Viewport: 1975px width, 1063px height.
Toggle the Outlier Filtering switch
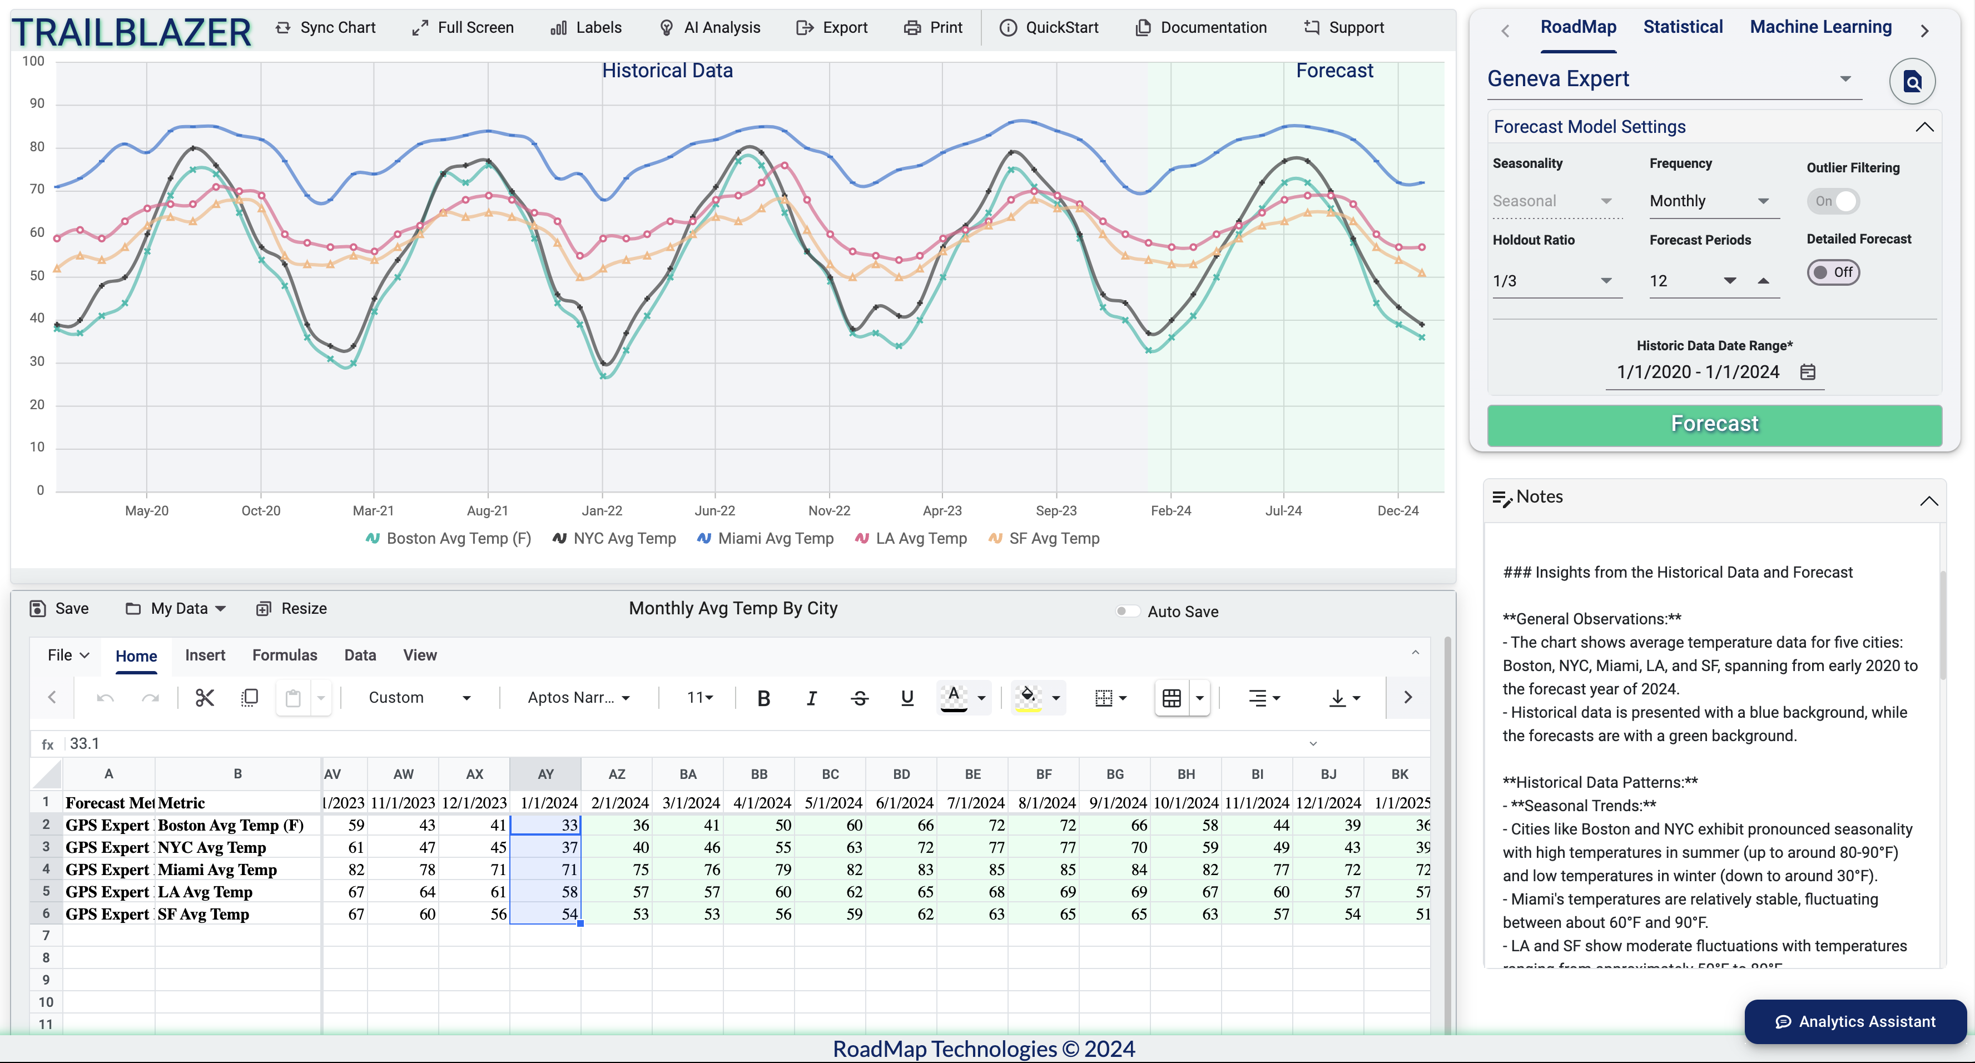pyautogui.click(x=1834, y=201)
